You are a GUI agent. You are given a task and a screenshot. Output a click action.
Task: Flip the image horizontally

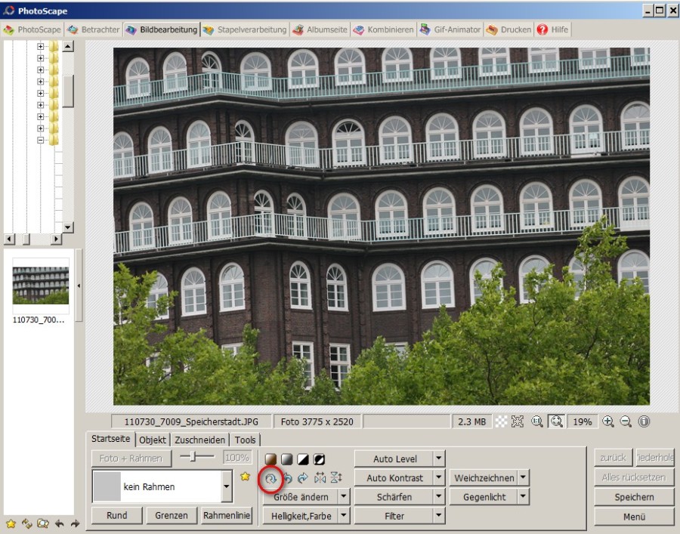[x=320, y=478]
